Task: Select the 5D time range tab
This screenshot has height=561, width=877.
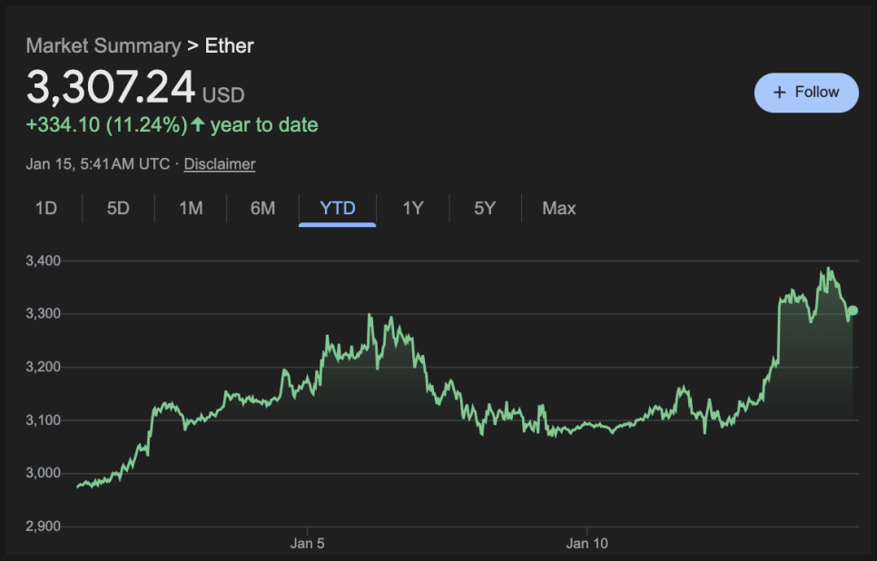Action: click(118, 209)
